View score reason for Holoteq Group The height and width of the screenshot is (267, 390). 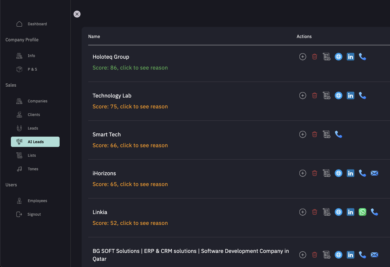pyautogui.click(x=130, y=68)
